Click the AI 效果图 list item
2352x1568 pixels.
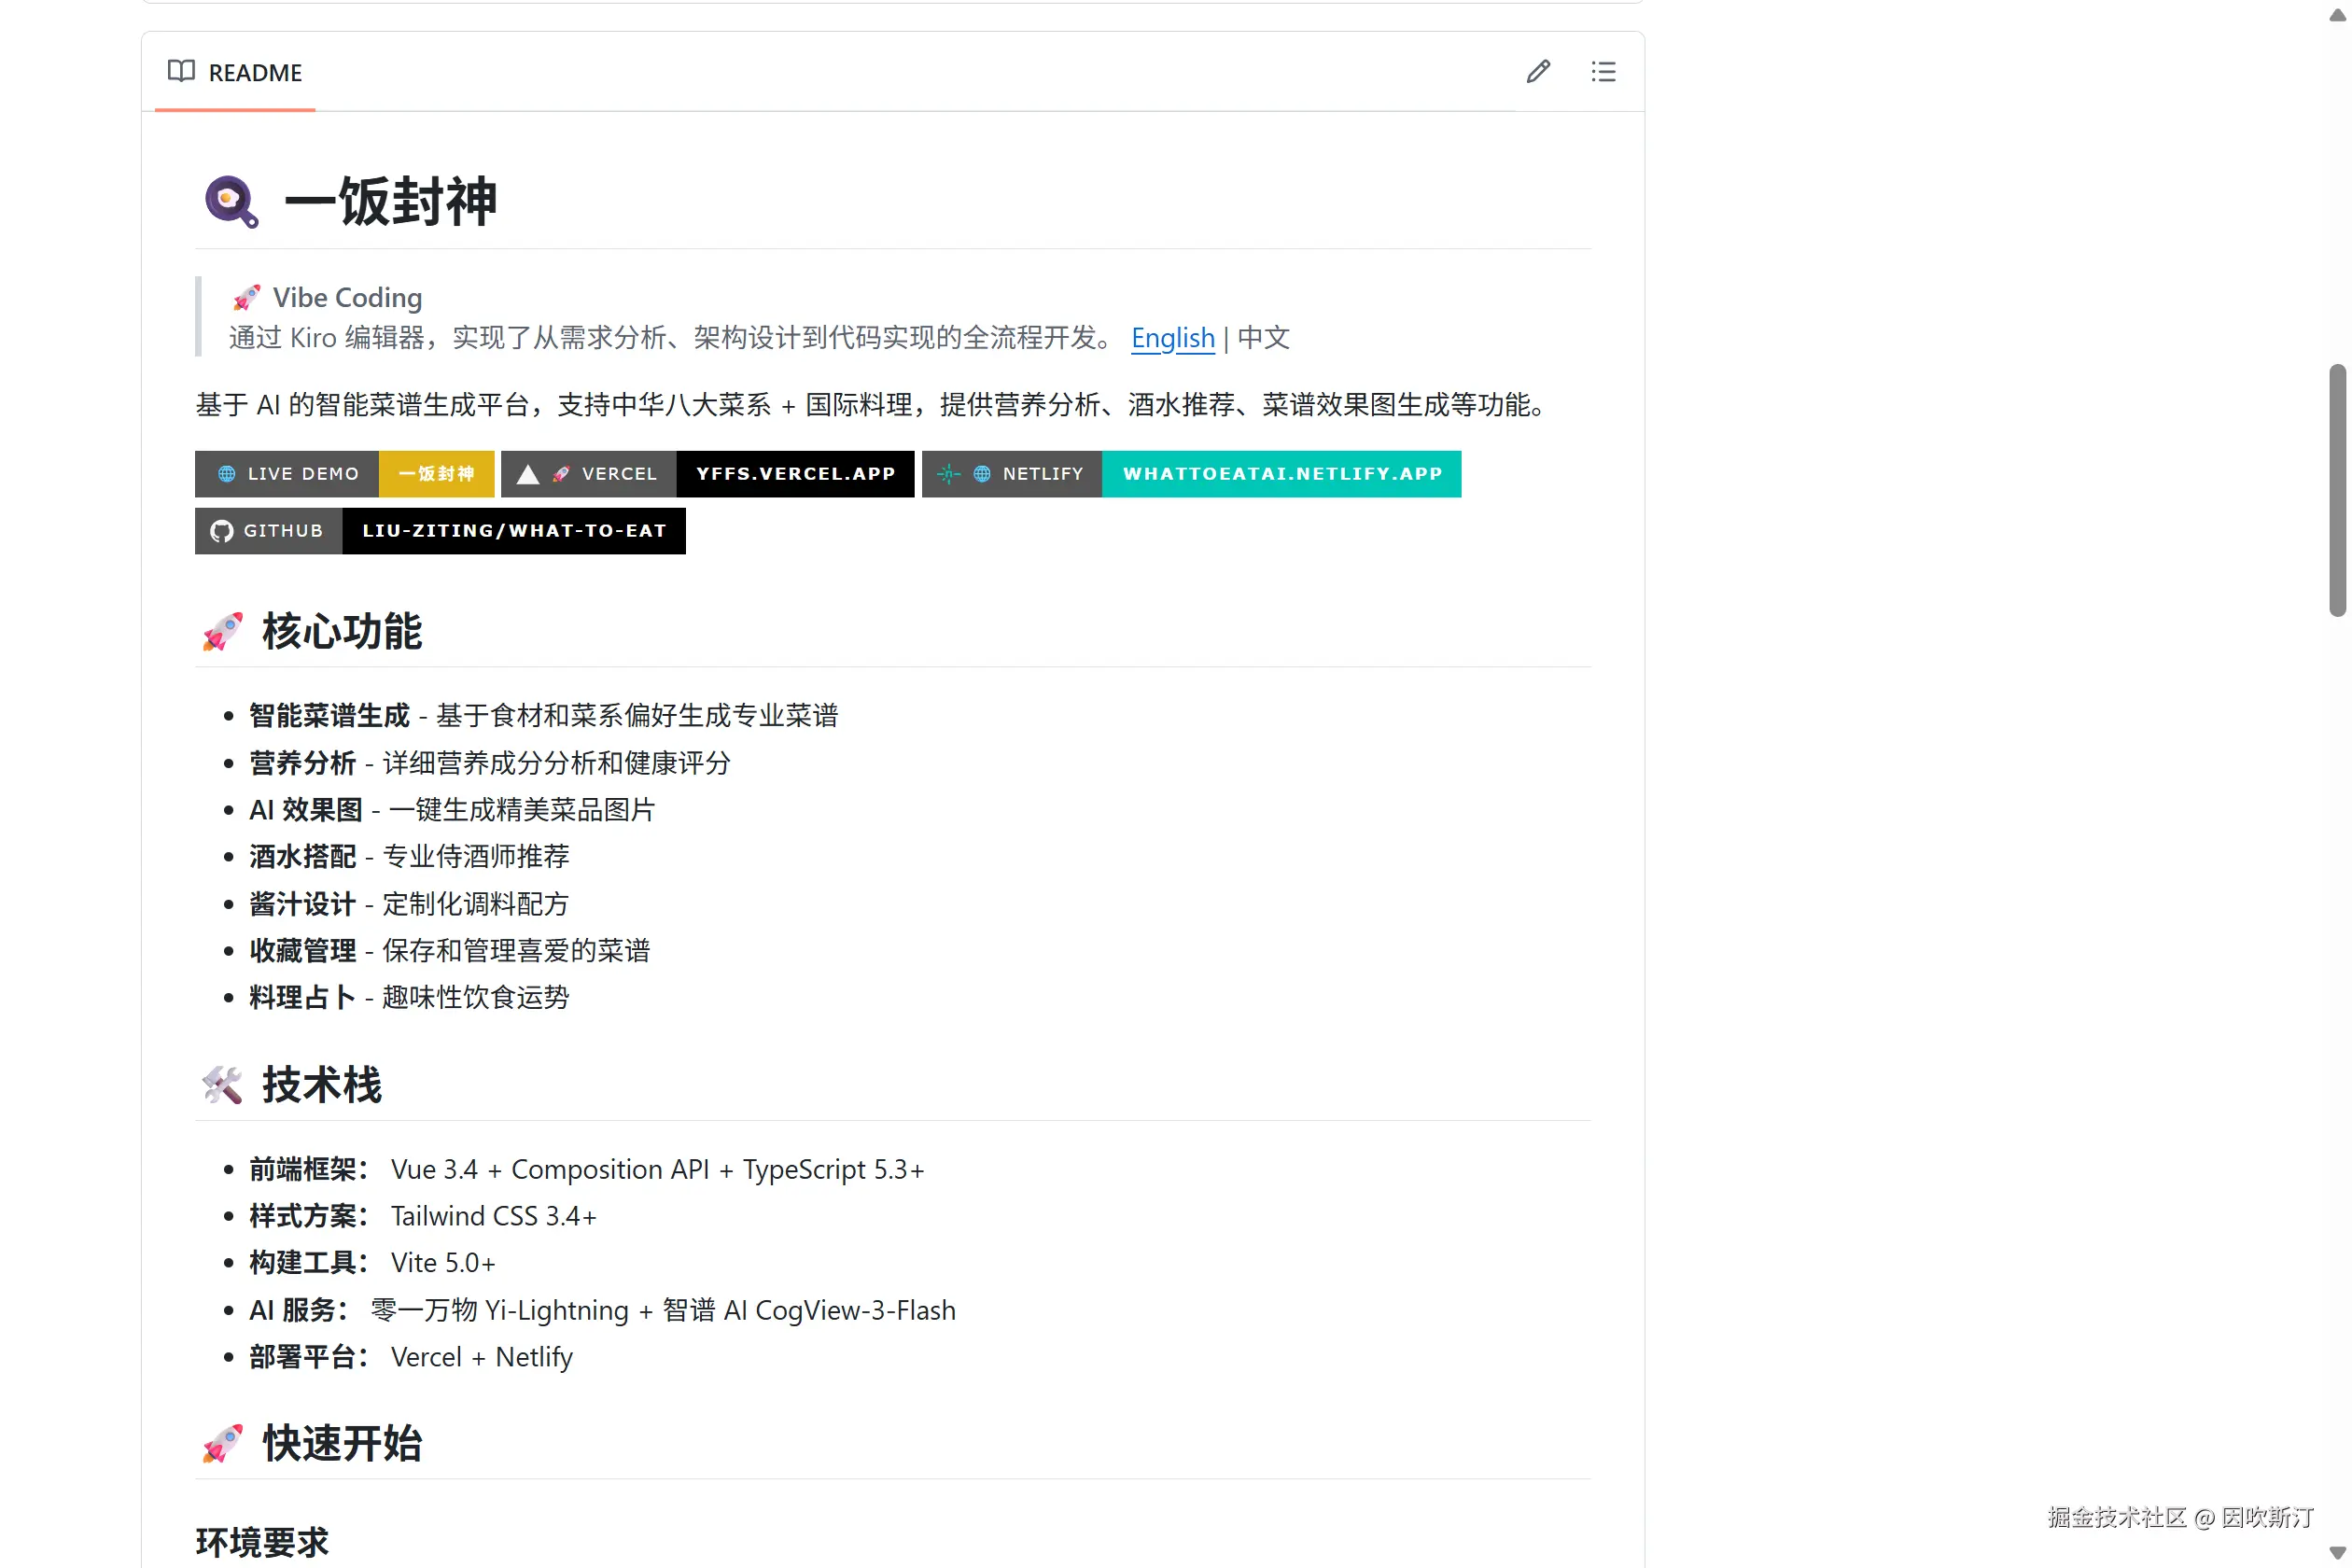[452, 810]
